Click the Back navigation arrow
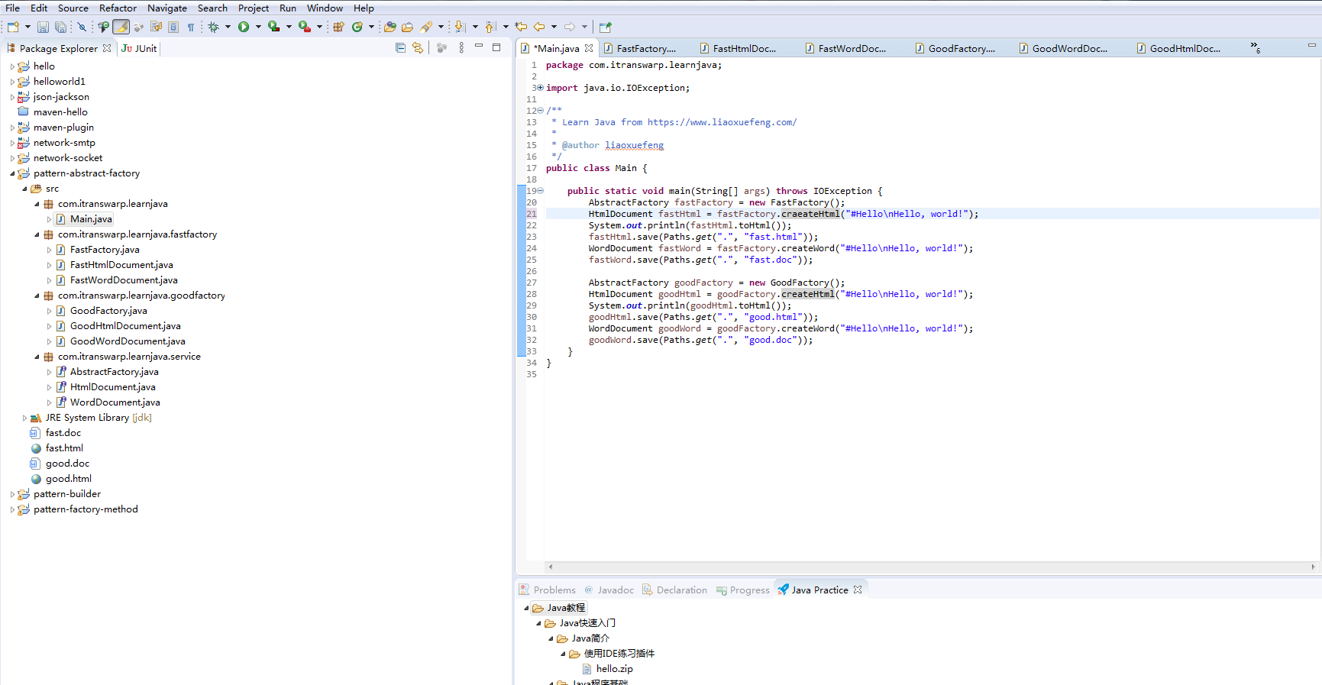The height and width of the screenshot is (685, 1322). pos(539,27)
